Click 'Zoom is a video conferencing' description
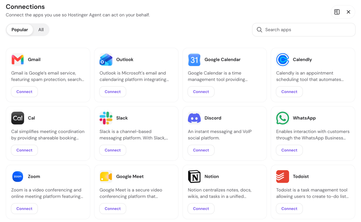361x222 pixels. pyautogui.click(x=47, y=193)
